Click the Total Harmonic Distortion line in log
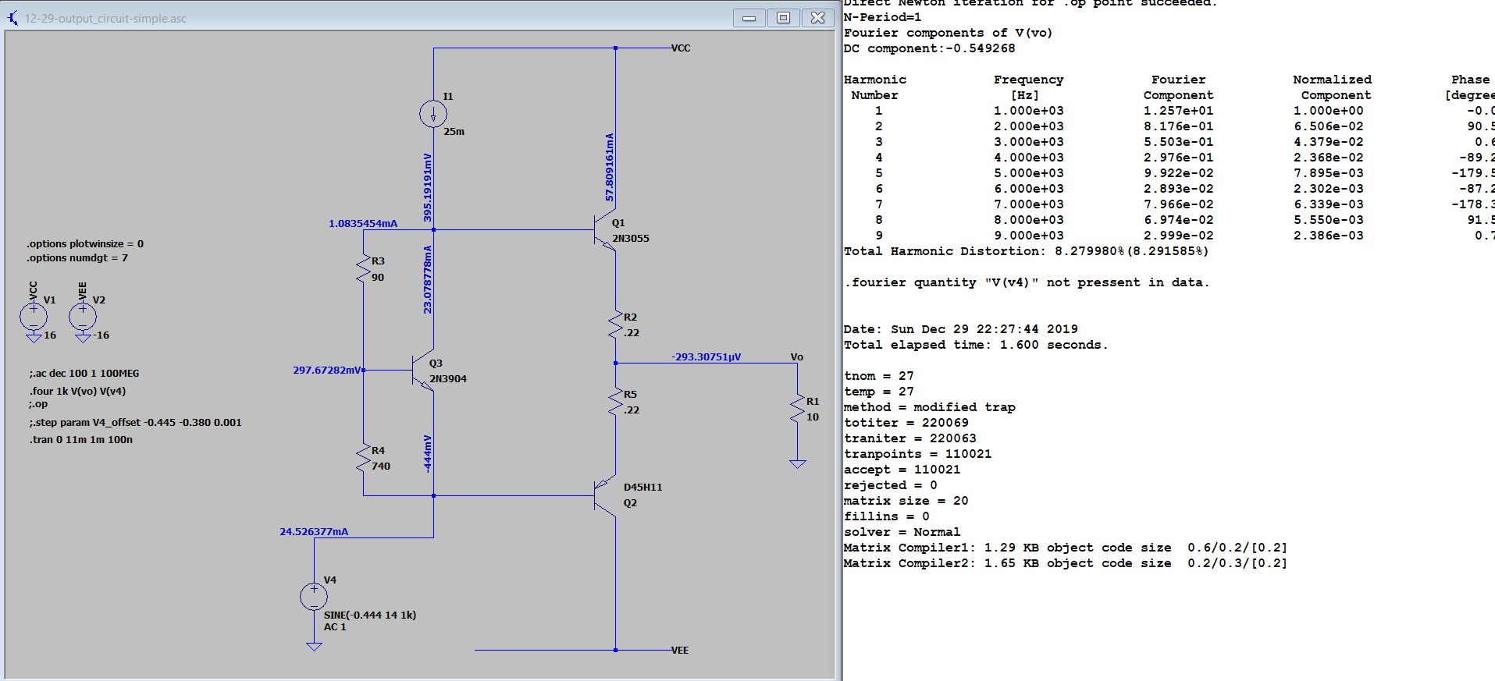Screen dimensions: 1495x681 (x=1026, y=251)
